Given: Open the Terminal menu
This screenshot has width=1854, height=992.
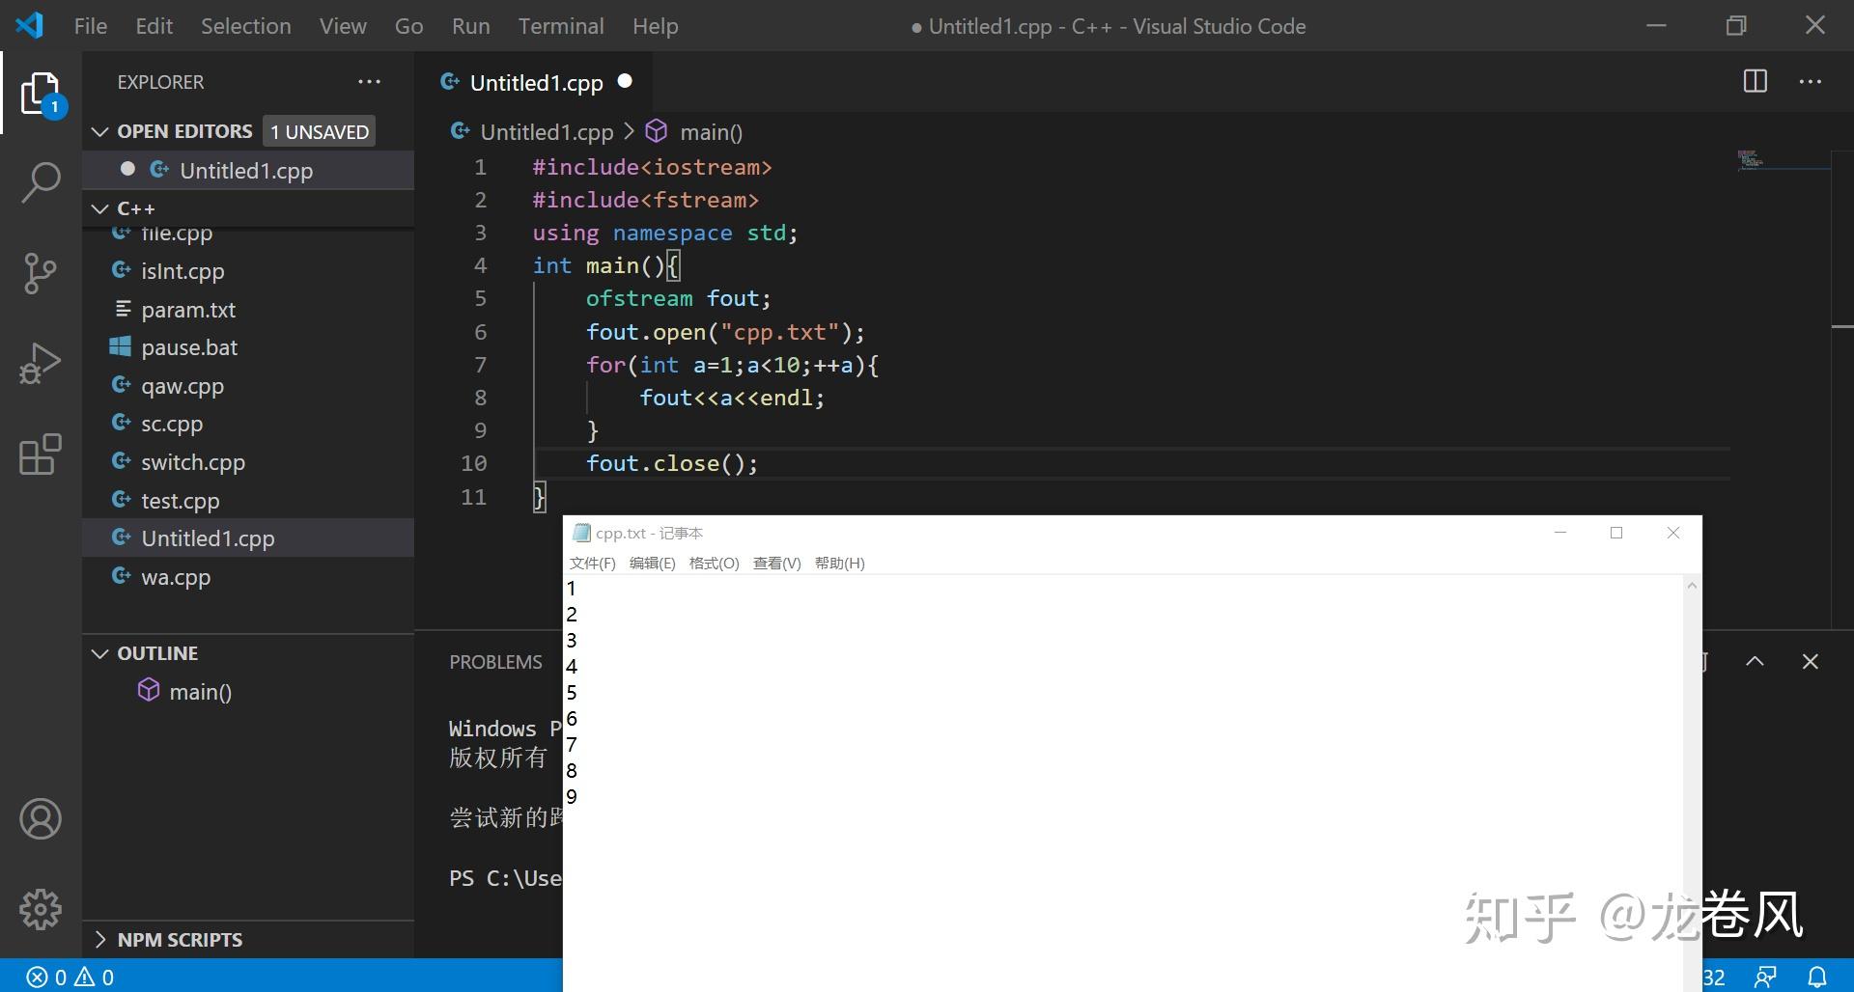Looking at the screenshot, I should point(561,26).
